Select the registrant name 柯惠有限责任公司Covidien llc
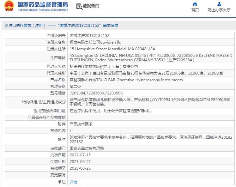The image size is (236, 187). [95, 42]
